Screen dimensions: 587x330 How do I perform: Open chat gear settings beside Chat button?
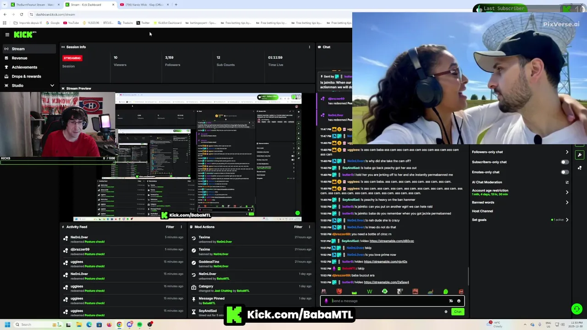tap(446, 312)
